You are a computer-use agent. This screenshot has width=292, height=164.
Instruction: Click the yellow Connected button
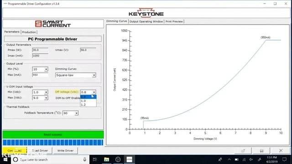15,150
